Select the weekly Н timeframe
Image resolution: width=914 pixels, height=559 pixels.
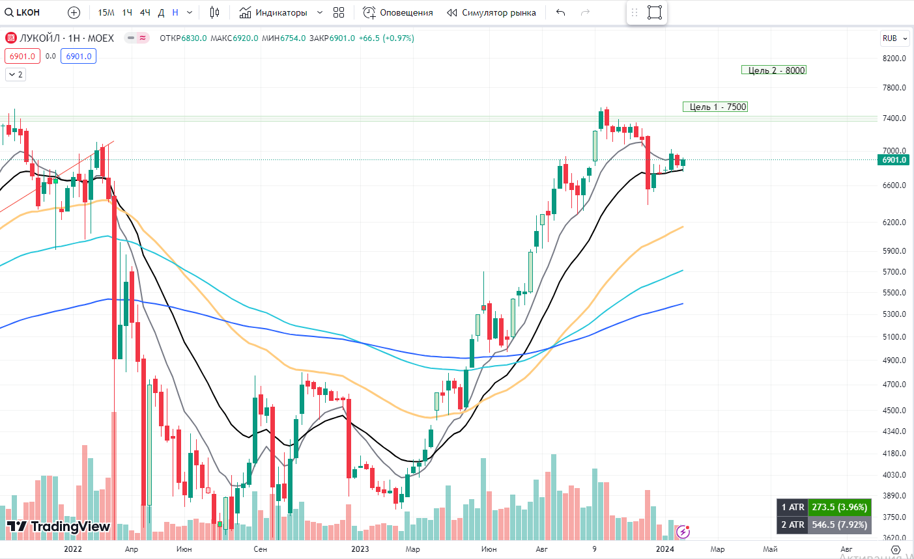[x=175, y=12]
